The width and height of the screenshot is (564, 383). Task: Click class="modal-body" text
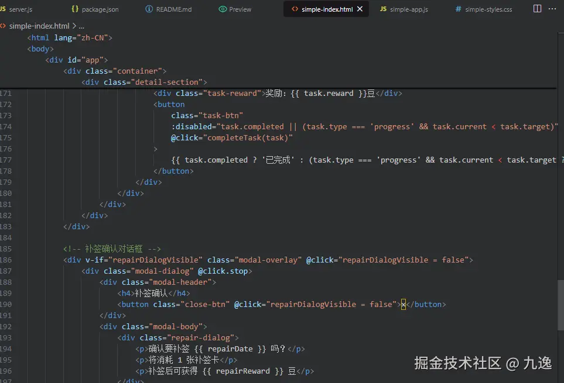[x=162, y=327]
